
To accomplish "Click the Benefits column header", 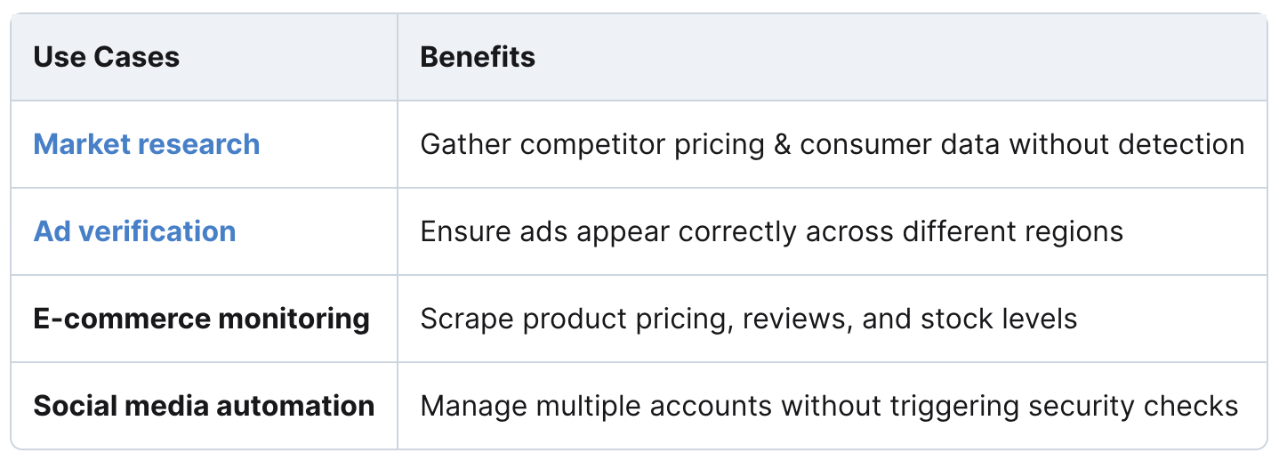I will [478, 57].
